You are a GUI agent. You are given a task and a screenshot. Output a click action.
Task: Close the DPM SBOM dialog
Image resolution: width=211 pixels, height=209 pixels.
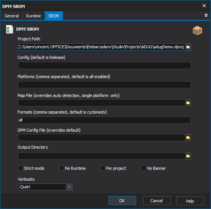tap(204, 6)
